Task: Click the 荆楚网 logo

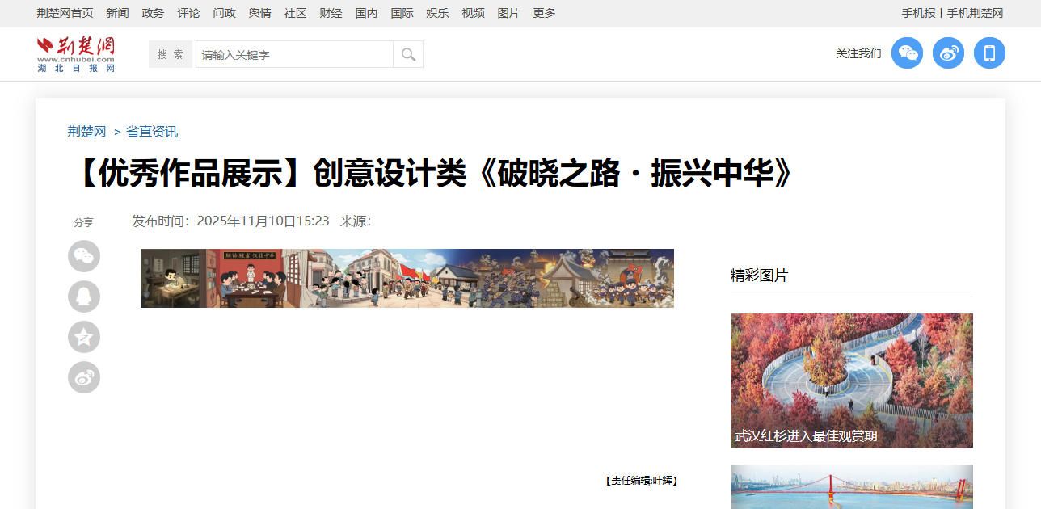Action: point(76,54)
